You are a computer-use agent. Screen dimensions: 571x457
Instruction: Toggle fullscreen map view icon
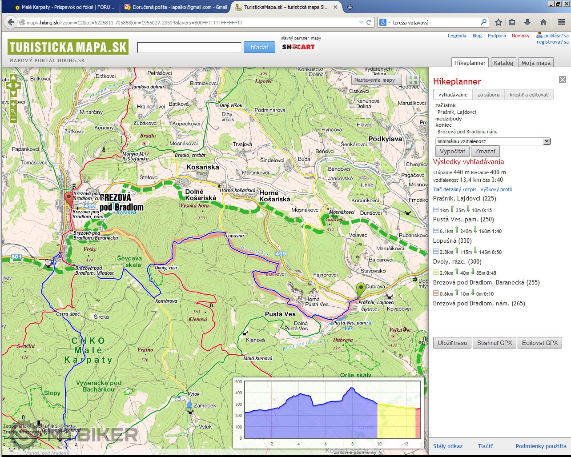[x=413, y=80]
